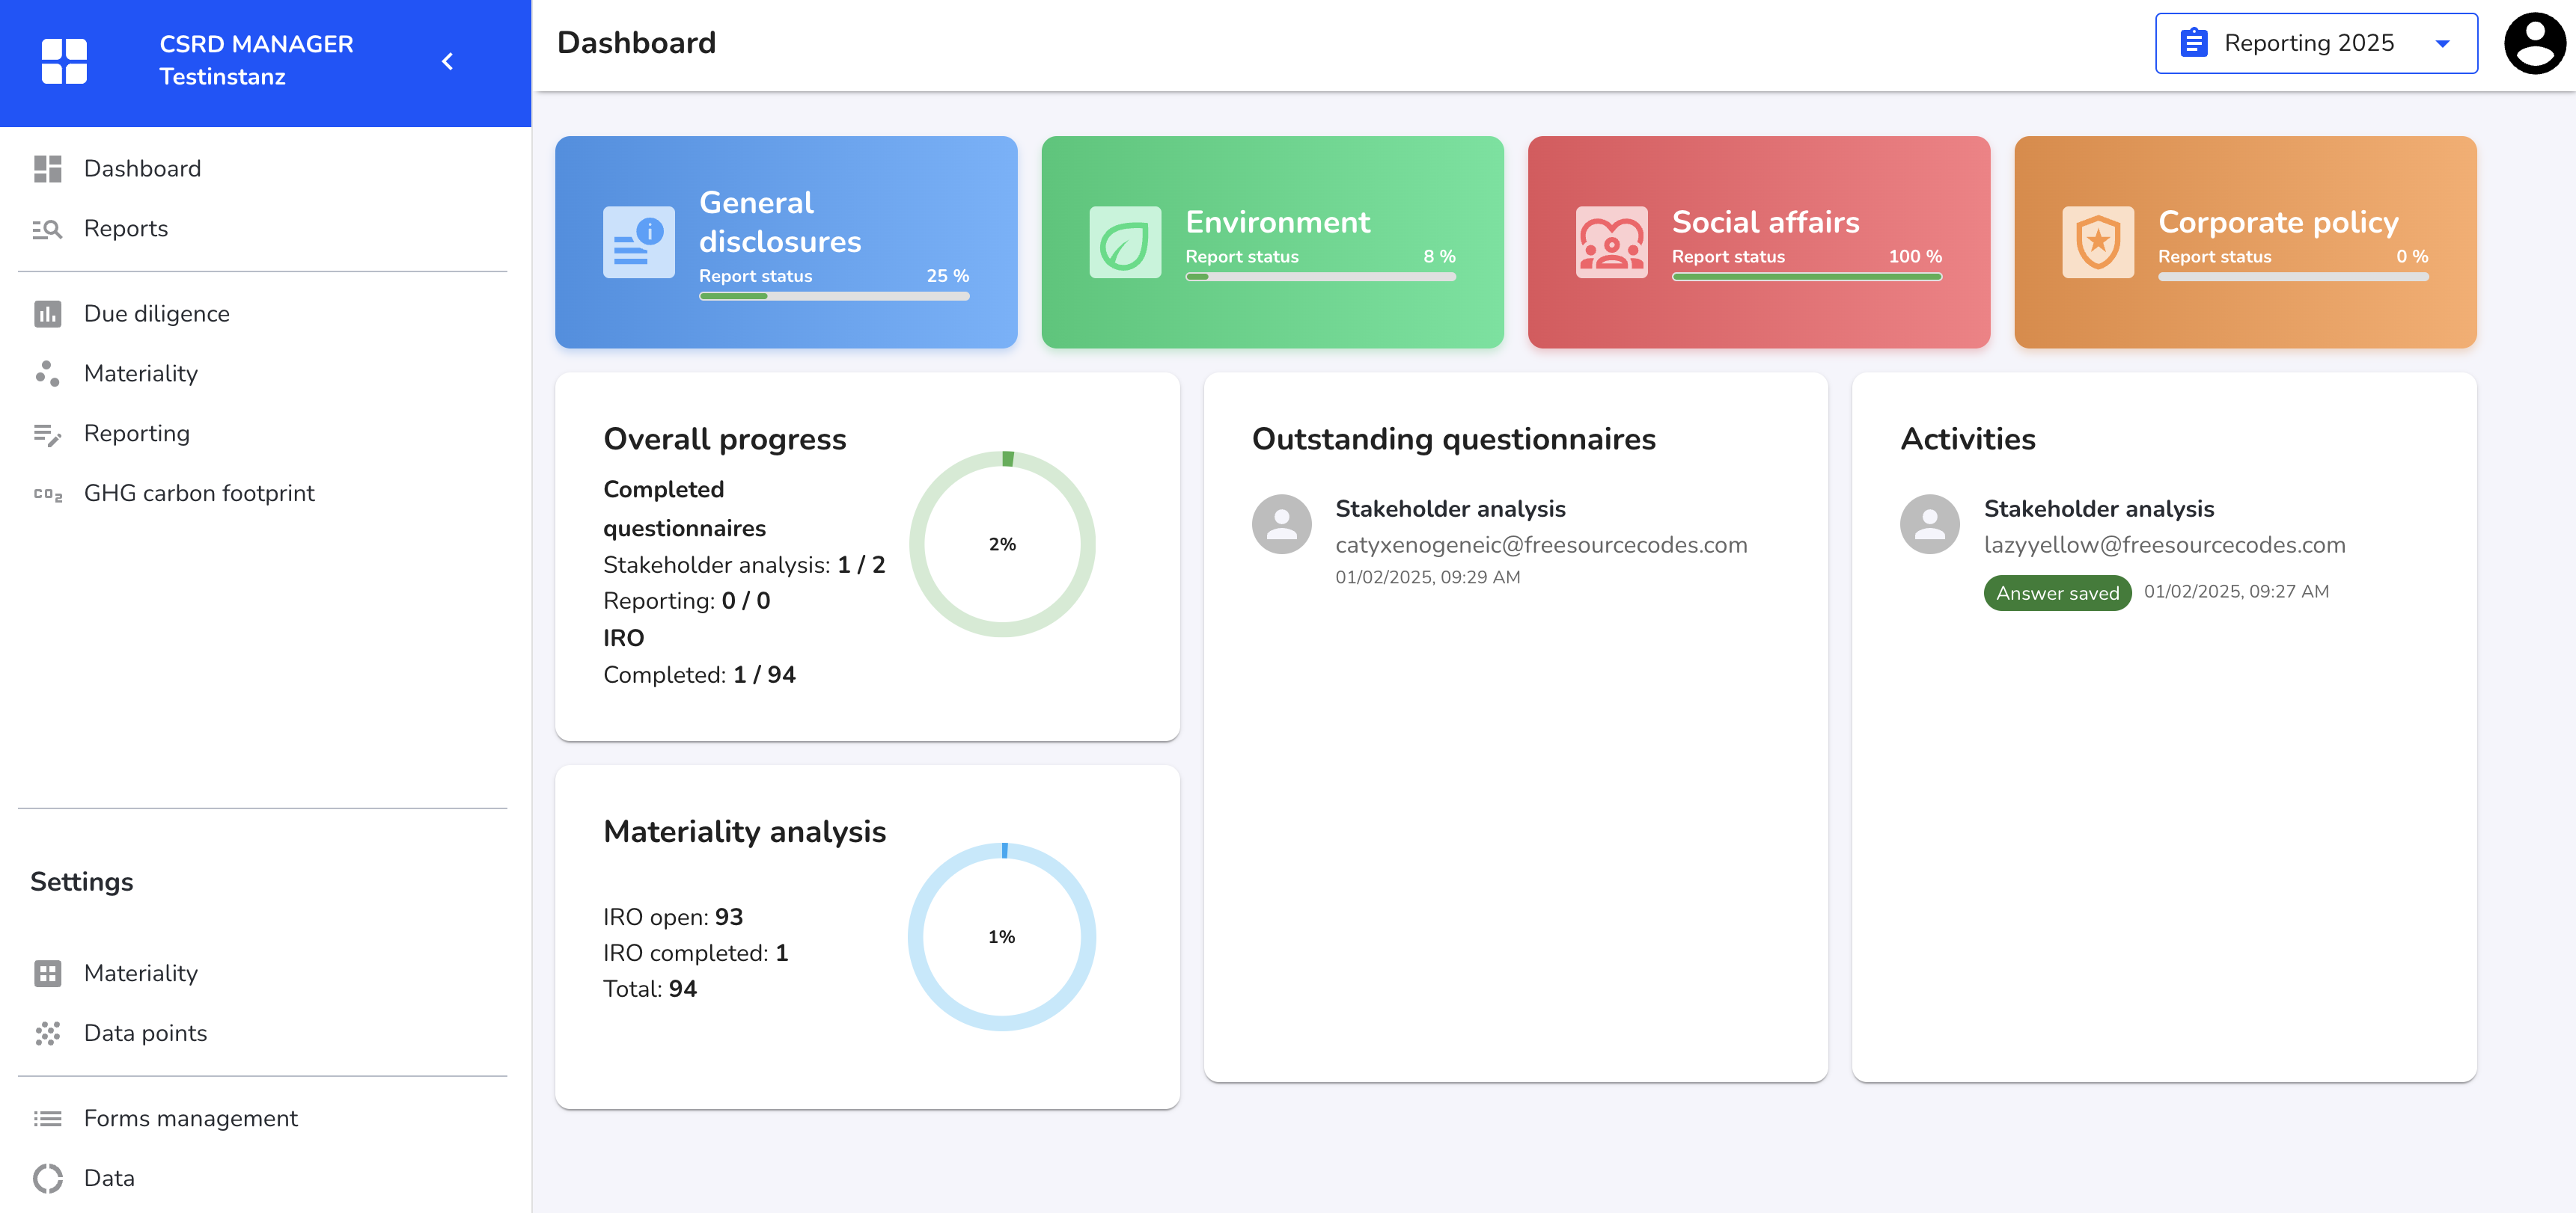
Task: Click the Settings Materiality grid icon
Action: (x=47, y=973)
